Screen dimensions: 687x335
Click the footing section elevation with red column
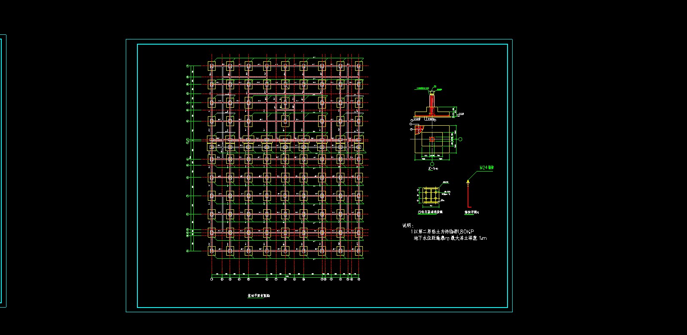coord(432,104)
